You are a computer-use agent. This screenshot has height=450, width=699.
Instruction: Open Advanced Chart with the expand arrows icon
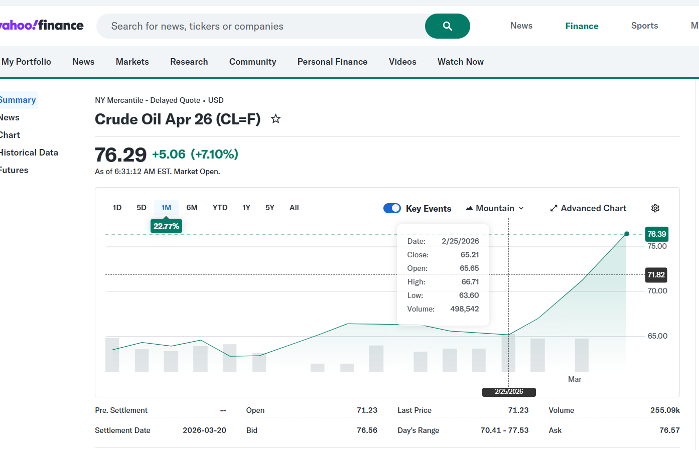(x=553, y=208)
